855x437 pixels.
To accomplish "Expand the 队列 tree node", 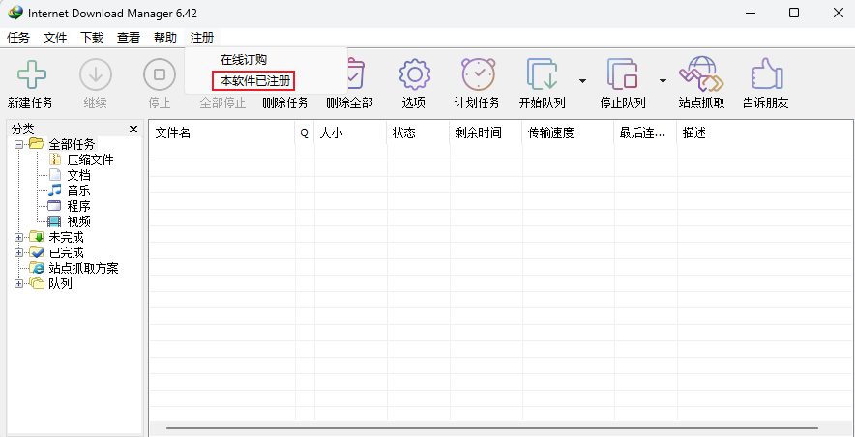I will pos(19,284).
